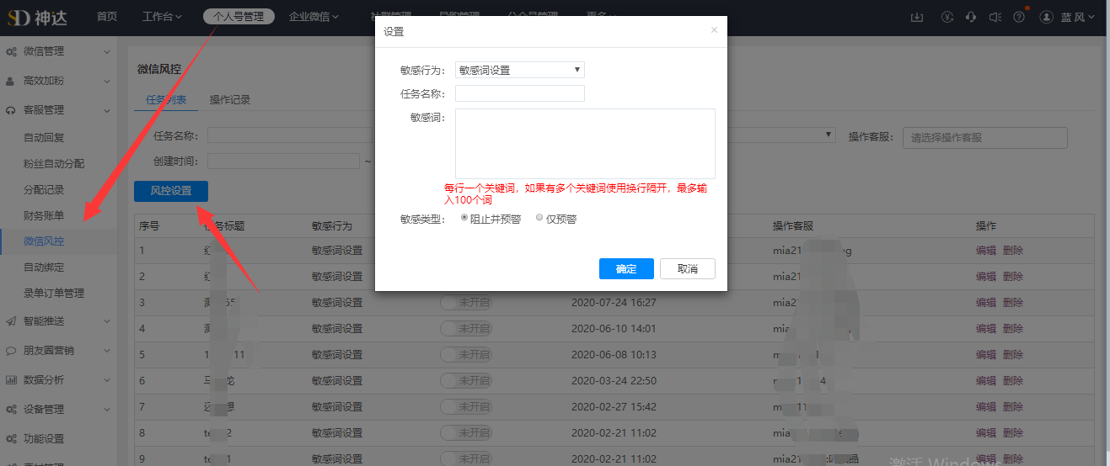Viewport: 1110px width, 466px height.
Task: Expand the 设备管理 sidebar section
Action: [x=107, y=410]
